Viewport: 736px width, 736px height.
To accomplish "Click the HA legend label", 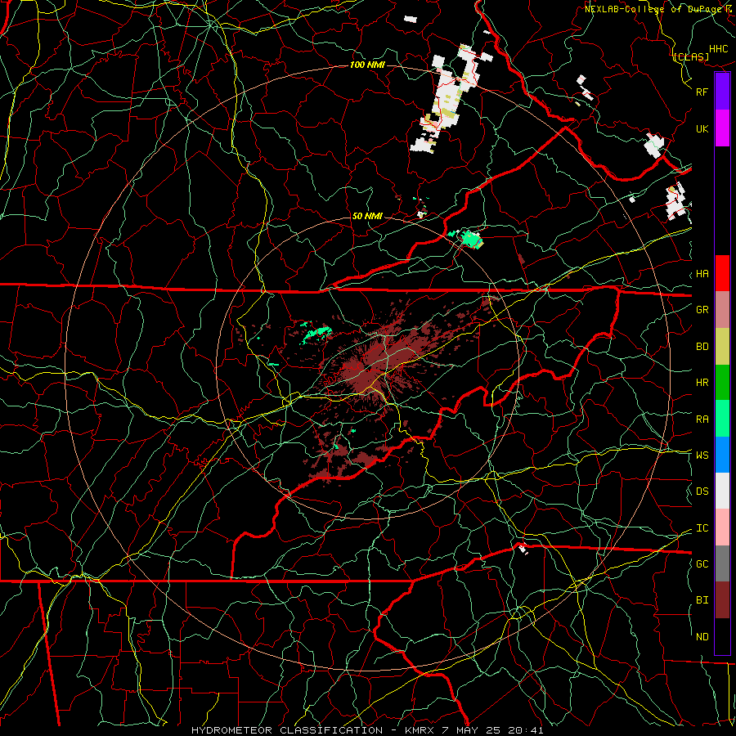I will coord(702,274).
